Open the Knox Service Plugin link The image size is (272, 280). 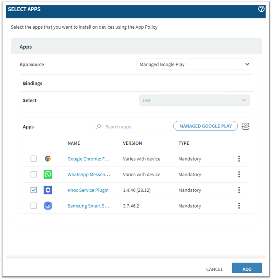tap(88, 190)
